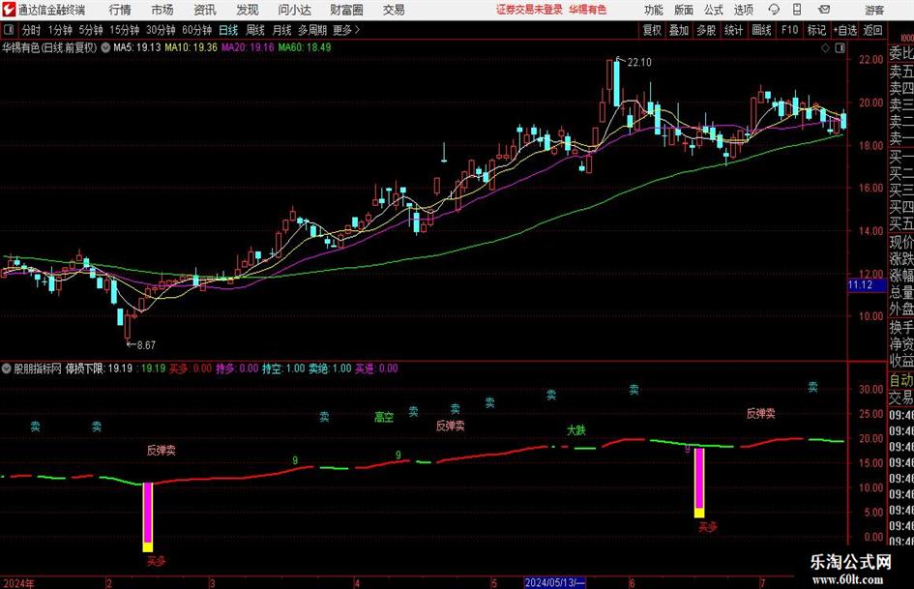The height and width of the screenshot is (589, 914).
Task: Switch to 周线 weekly period tab
Action: 255,30
